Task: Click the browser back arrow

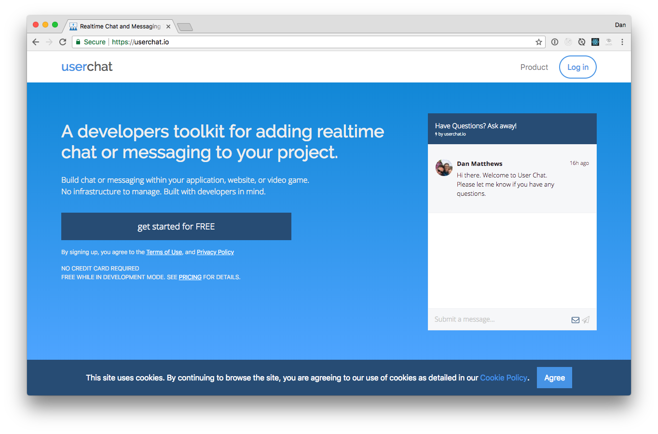Action: [x=36, y=42]
